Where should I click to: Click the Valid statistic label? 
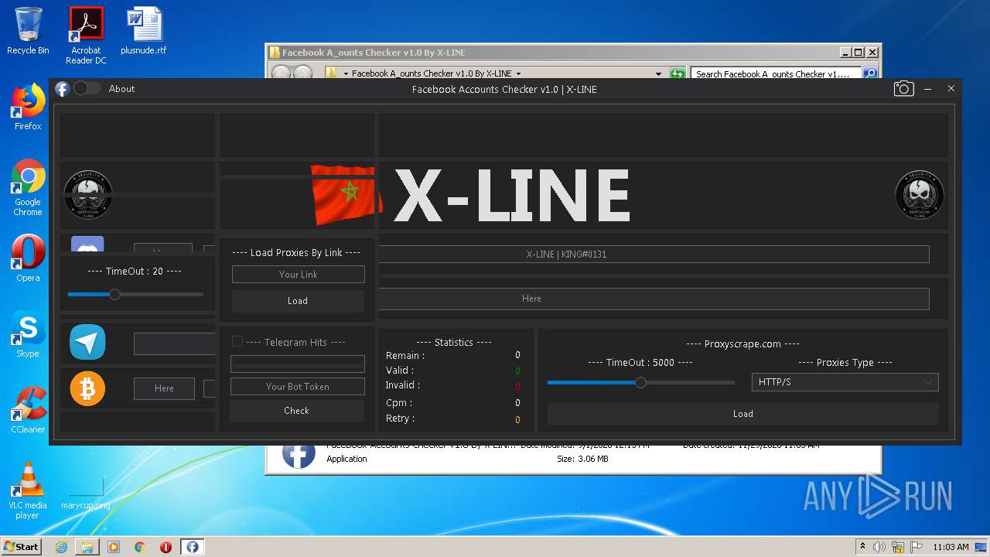tap(400, 371)
